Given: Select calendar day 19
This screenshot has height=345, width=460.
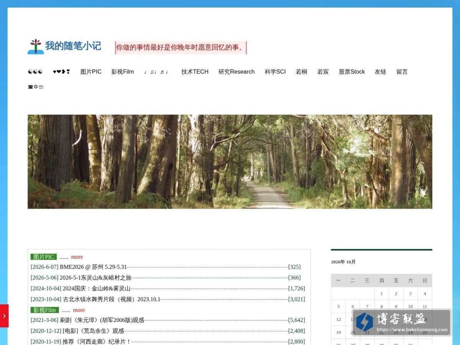Looking at the screenshot, I should tap(338, 332).
